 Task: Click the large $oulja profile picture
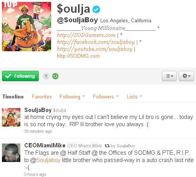click(x=27, y=27)
